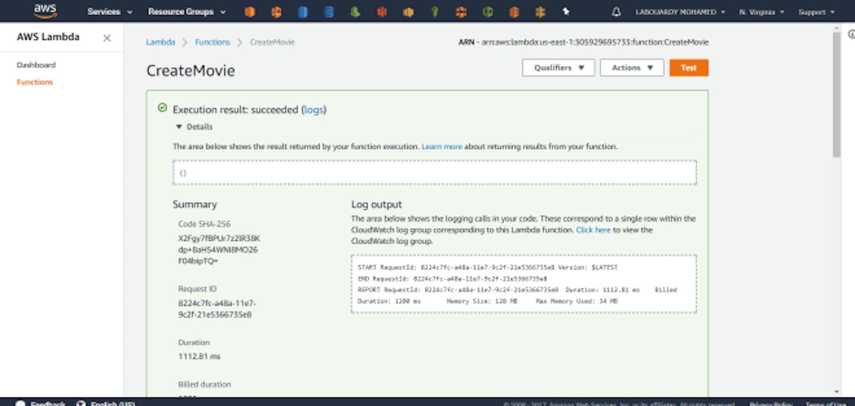This screenshot has width=855, height=406.
Task: Open the notifications bell icon
Action: pyautogui.click(x=616, y=12)
